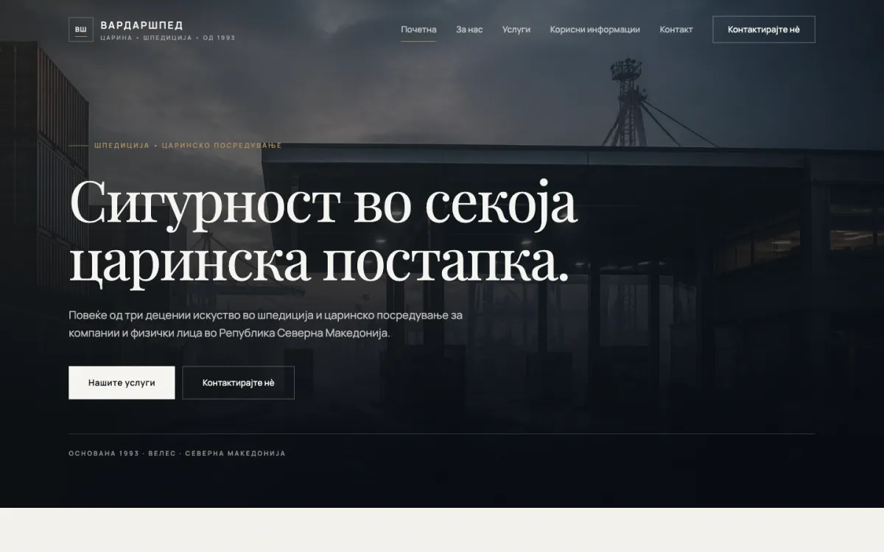Click the ВШ logo icon
The width and height of the screenshot is (884, 552).
[81, 29]
